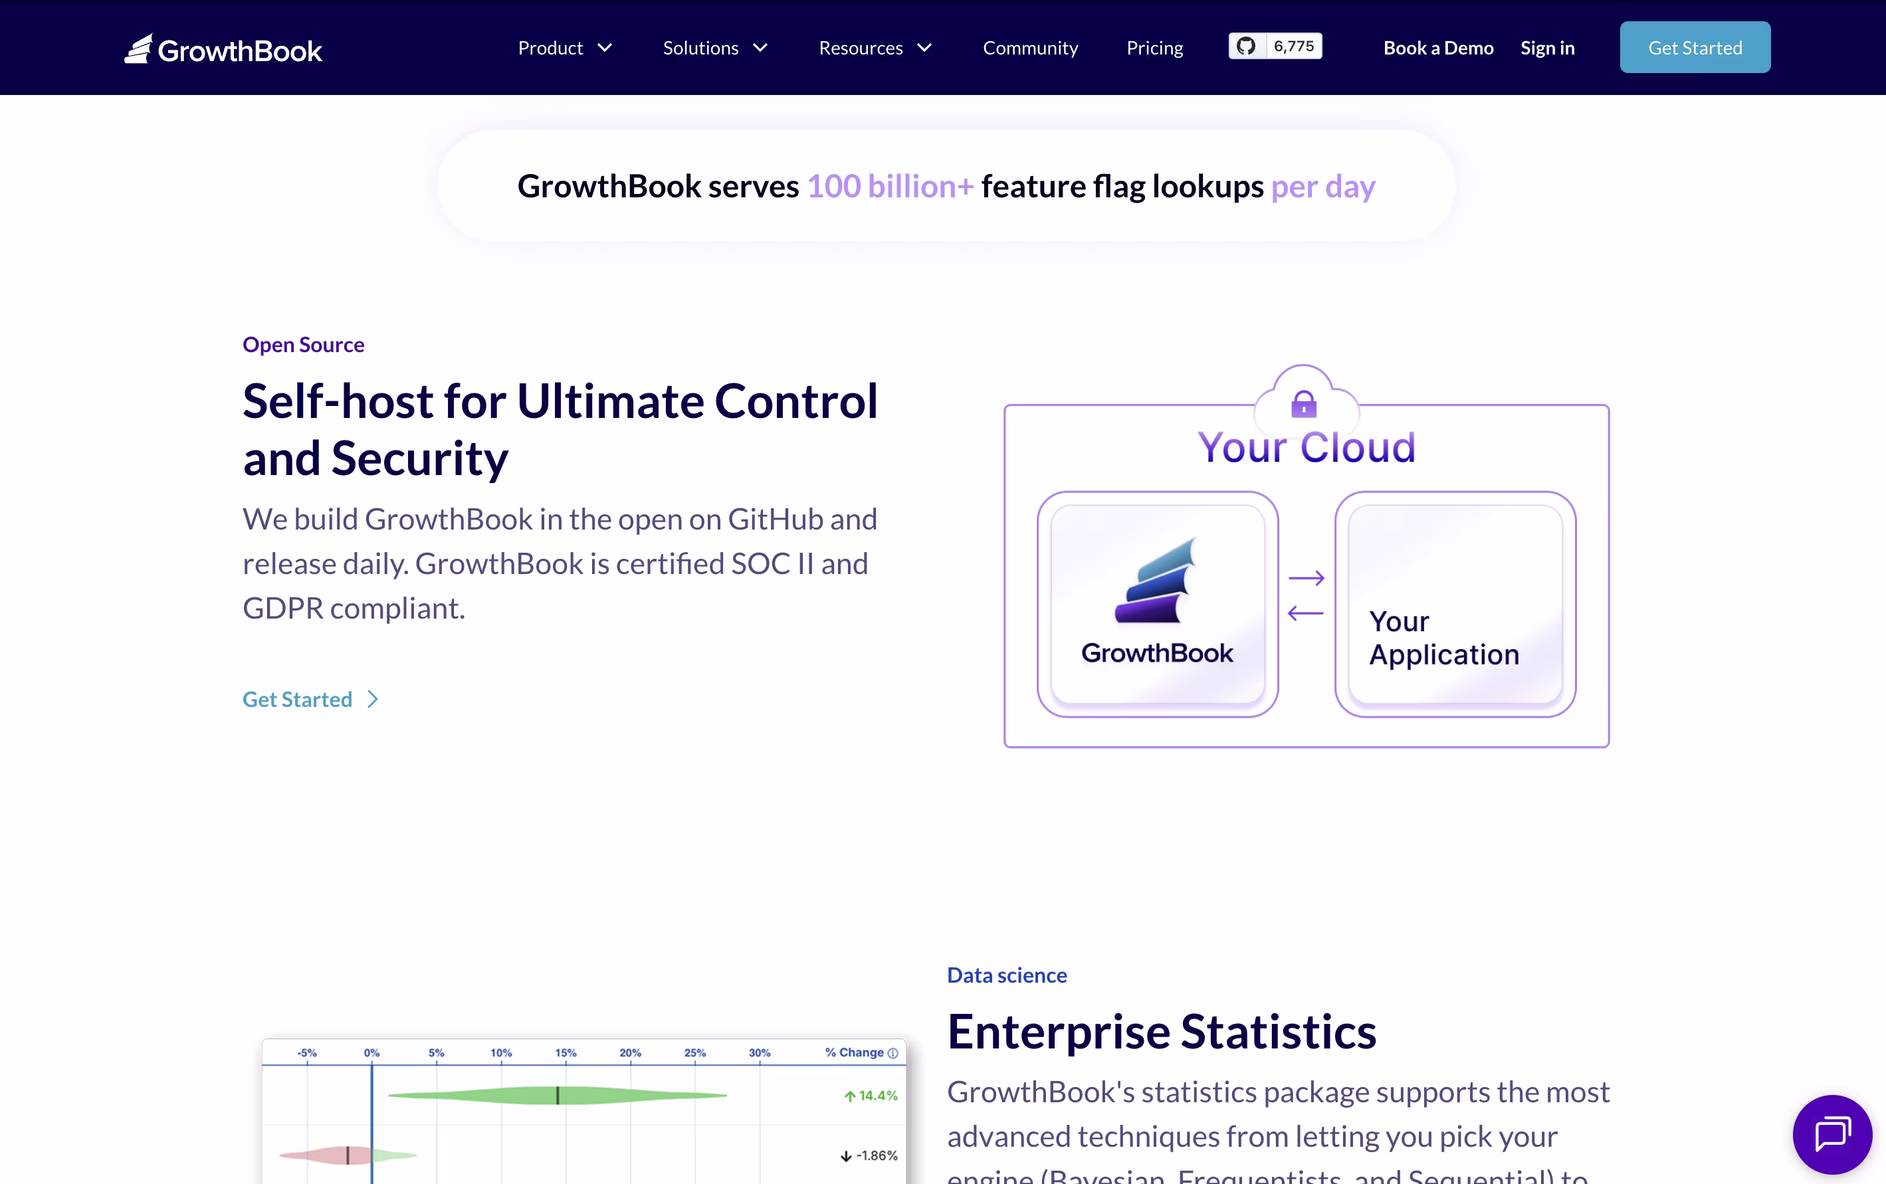1886x1184 pixels.
Task: Click the 'Open Source' section label
Action: [x=303, y=345]
